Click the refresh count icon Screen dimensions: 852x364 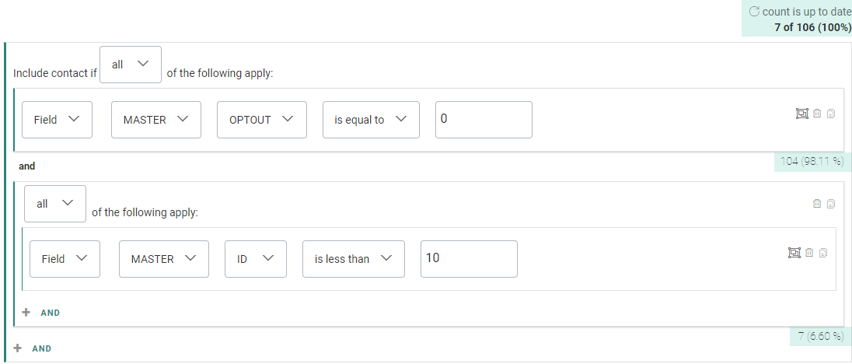pos(753,12)
